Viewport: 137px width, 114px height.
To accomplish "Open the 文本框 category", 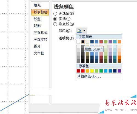I will point(39,53).
